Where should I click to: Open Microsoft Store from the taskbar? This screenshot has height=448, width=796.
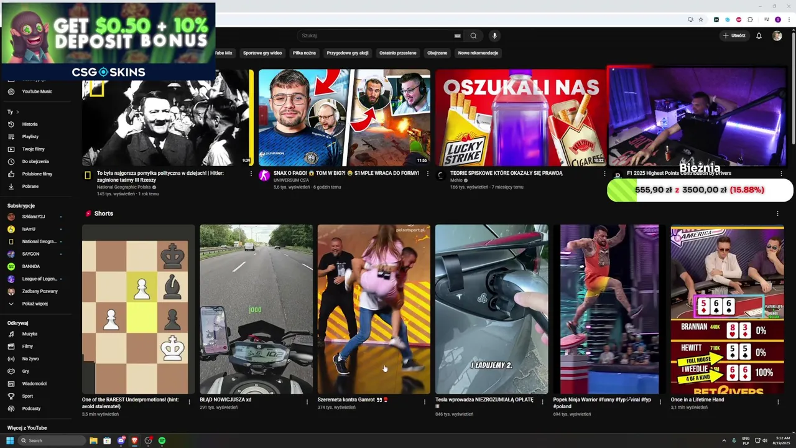point(107,441)
